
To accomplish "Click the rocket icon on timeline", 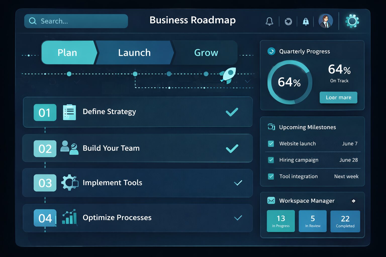I will [228, 75].
